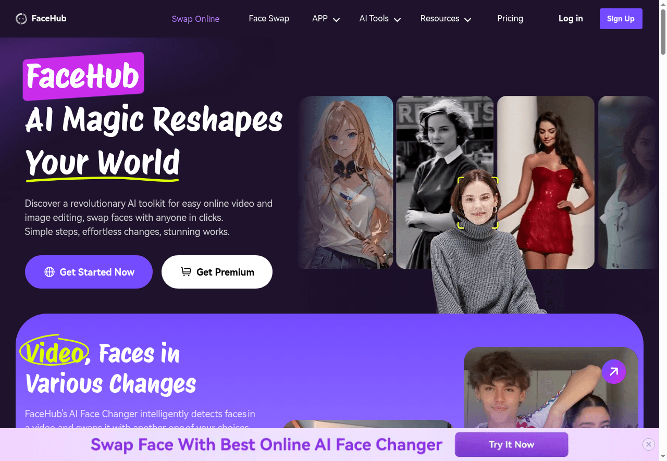Click the FaceHub logo icon
The width and height of the screenshot is (667, 461).
click(x=21, y=19)
